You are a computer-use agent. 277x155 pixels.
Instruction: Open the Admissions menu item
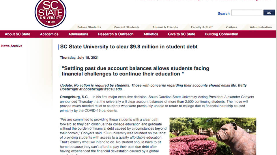[x=78, y=34]
